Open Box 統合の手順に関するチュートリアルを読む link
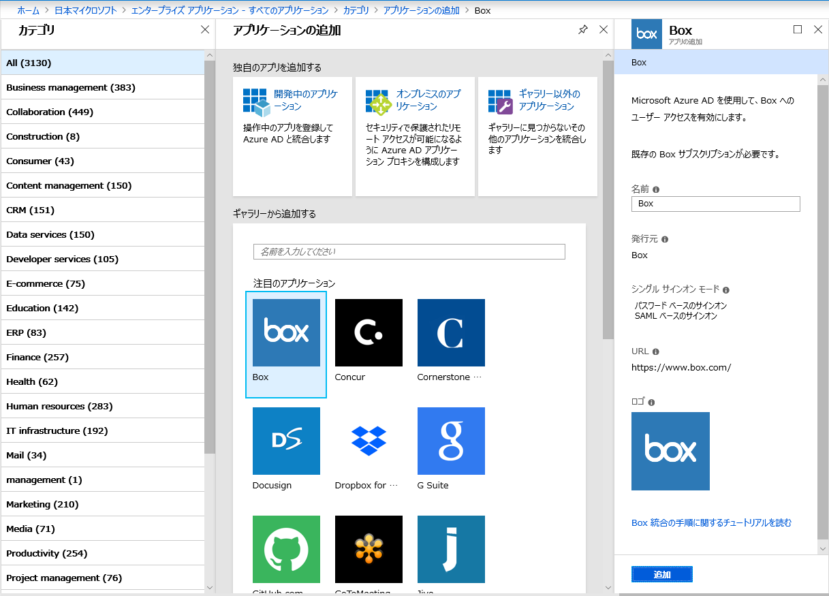The height and width of the screenshot is (596, 829). click(x=712, y=523)
